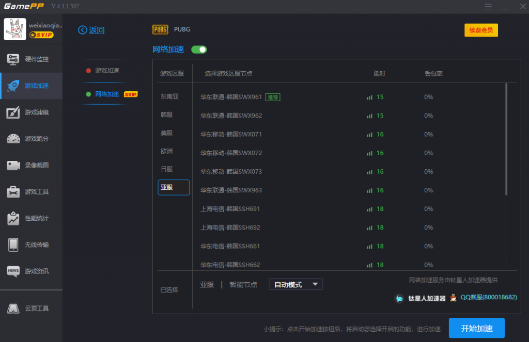The height and width of the screenshot is (342, 529).
Task: Click the QQ penguin customer service icon
Action: (454, 298)
